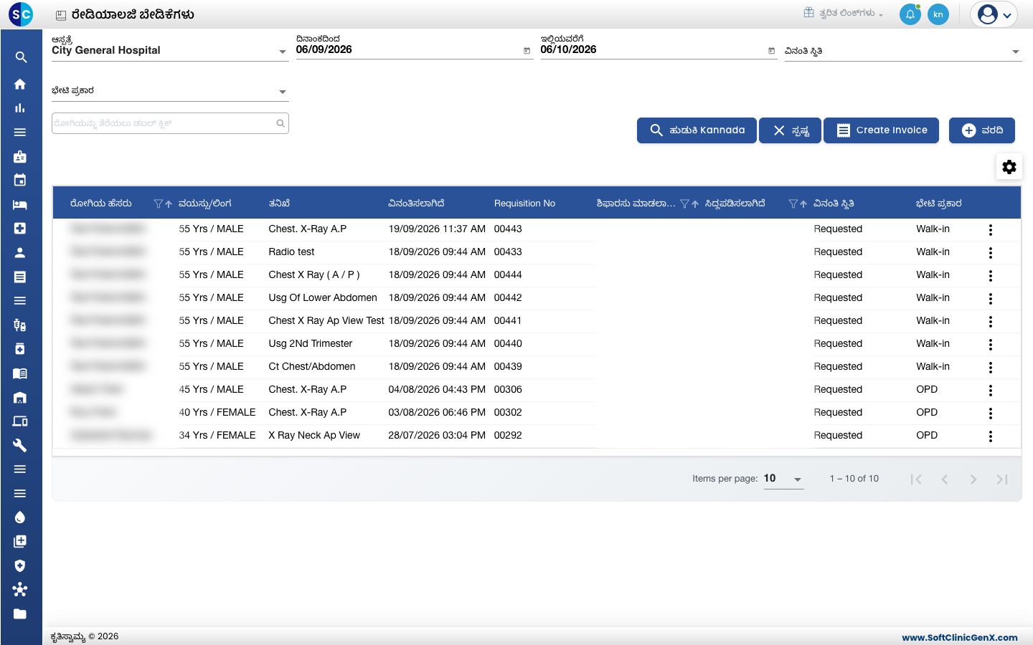Click the notification bell icon
The height and width of the screenshot is (645, 1033).
910,14
